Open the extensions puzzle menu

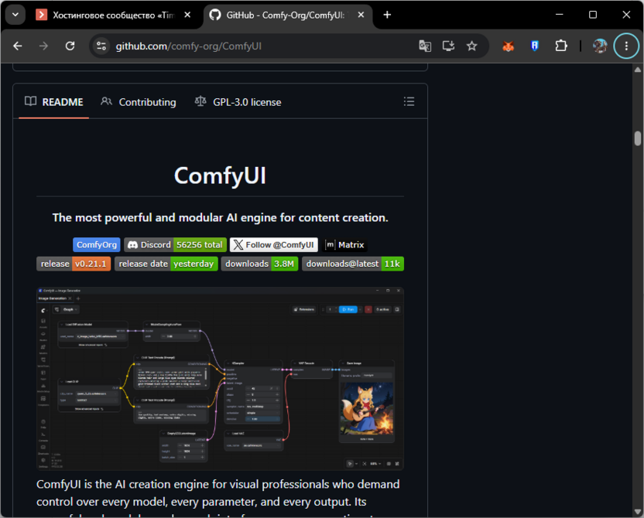pos(561,46)
